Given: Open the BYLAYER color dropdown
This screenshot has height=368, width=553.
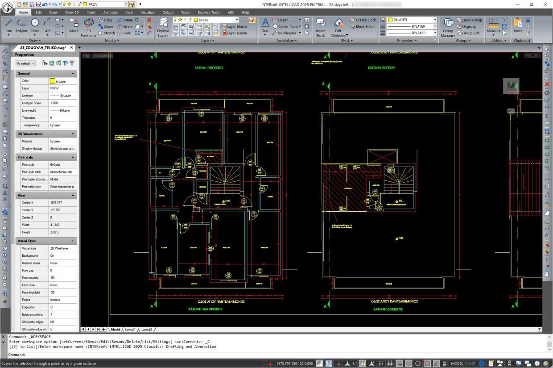Looking at the screenshot, I should 435,20.
